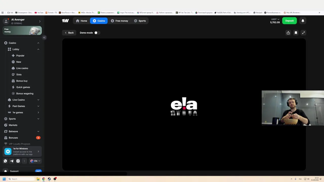The width and height of the screenshot is (324, 182).
Task: Open the AI Avenger profile avatar
Action: (6, 21)
